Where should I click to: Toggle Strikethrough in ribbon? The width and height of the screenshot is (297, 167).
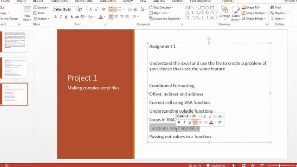pos(77,17)
